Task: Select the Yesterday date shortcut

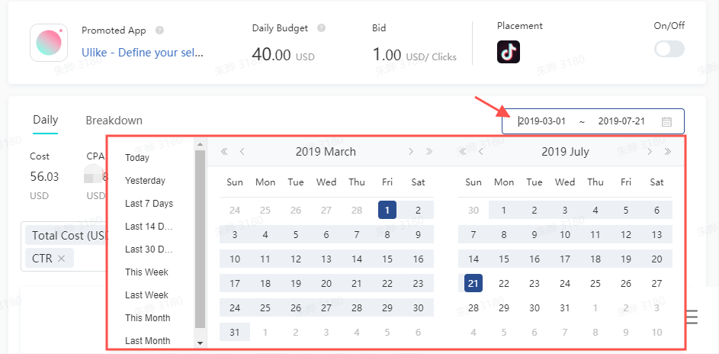Action: pyautogui.click(x=145, y=181)
